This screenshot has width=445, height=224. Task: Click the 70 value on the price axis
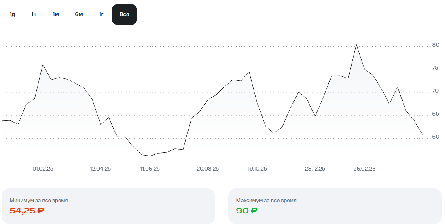pos(435,91)
